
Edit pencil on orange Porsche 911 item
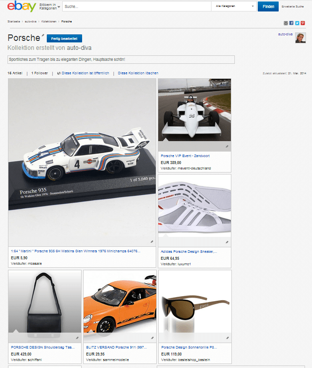[152, 338]
